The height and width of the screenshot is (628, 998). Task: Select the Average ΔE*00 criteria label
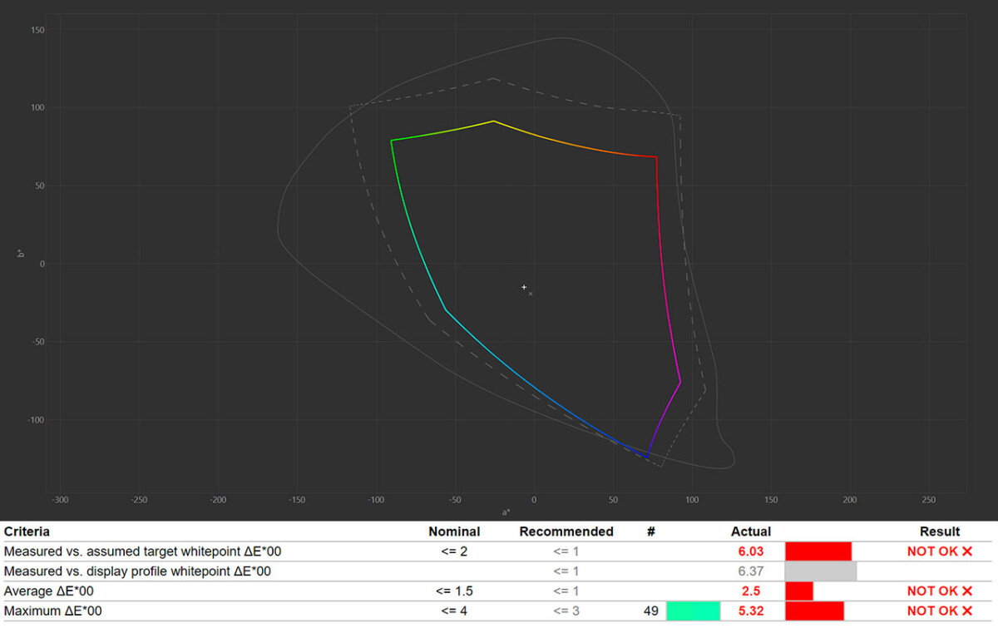click(x=49, y=591)
